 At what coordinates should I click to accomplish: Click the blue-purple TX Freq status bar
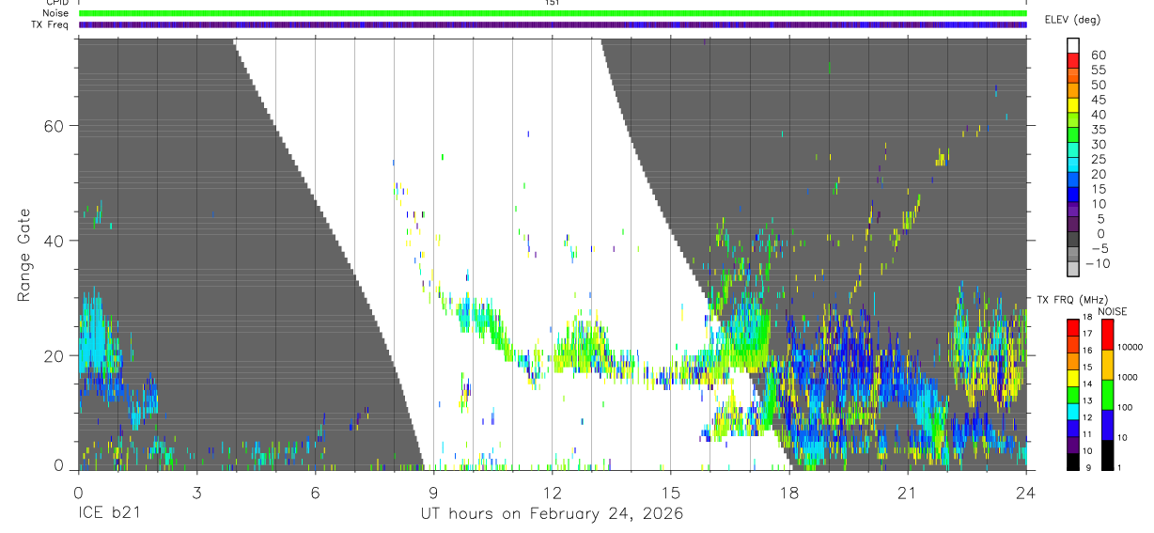click(553, 24)
